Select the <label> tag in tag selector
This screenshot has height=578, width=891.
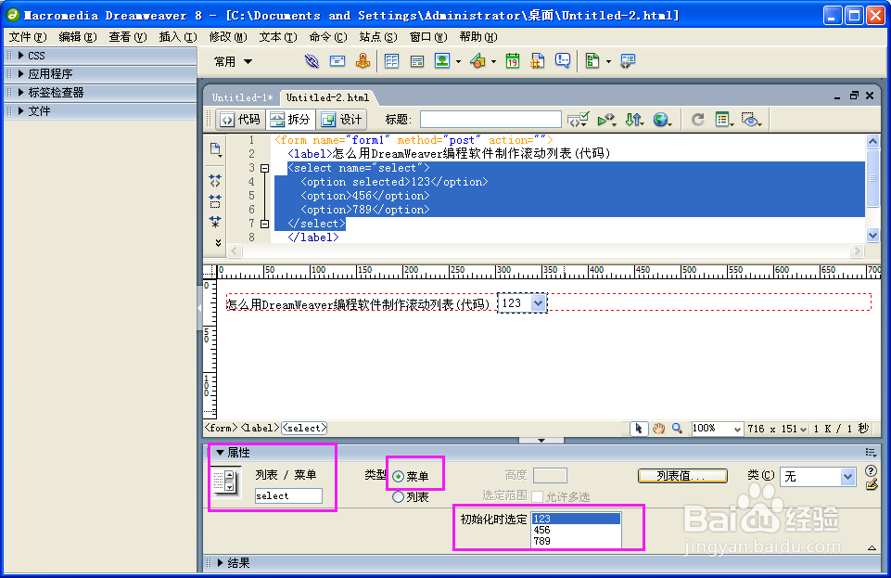click(x=260, y=428)
